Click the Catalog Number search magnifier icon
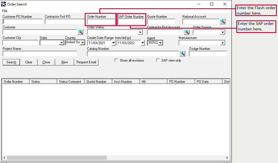This screenshot has height=163, width=278. coord(182,54)
